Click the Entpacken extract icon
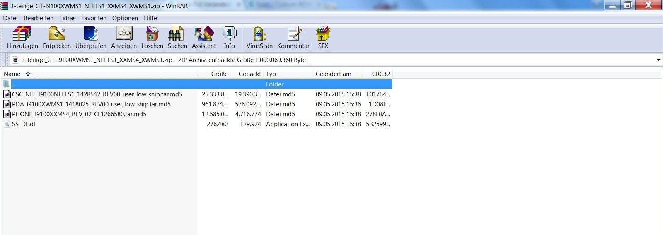The image size is (663, 235). (x=57, y=34)
